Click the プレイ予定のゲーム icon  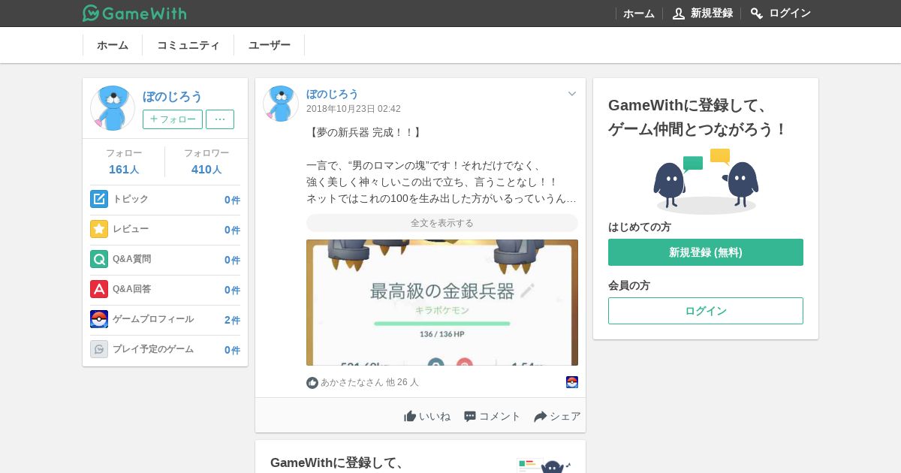click(99, 349)
